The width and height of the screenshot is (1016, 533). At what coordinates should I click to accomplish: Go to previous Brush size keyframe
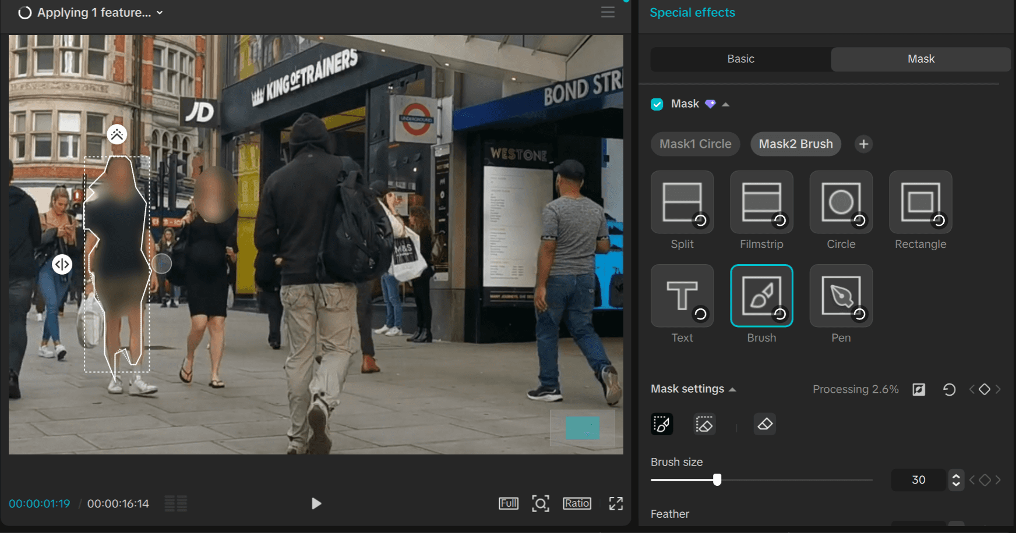[972, 480]
